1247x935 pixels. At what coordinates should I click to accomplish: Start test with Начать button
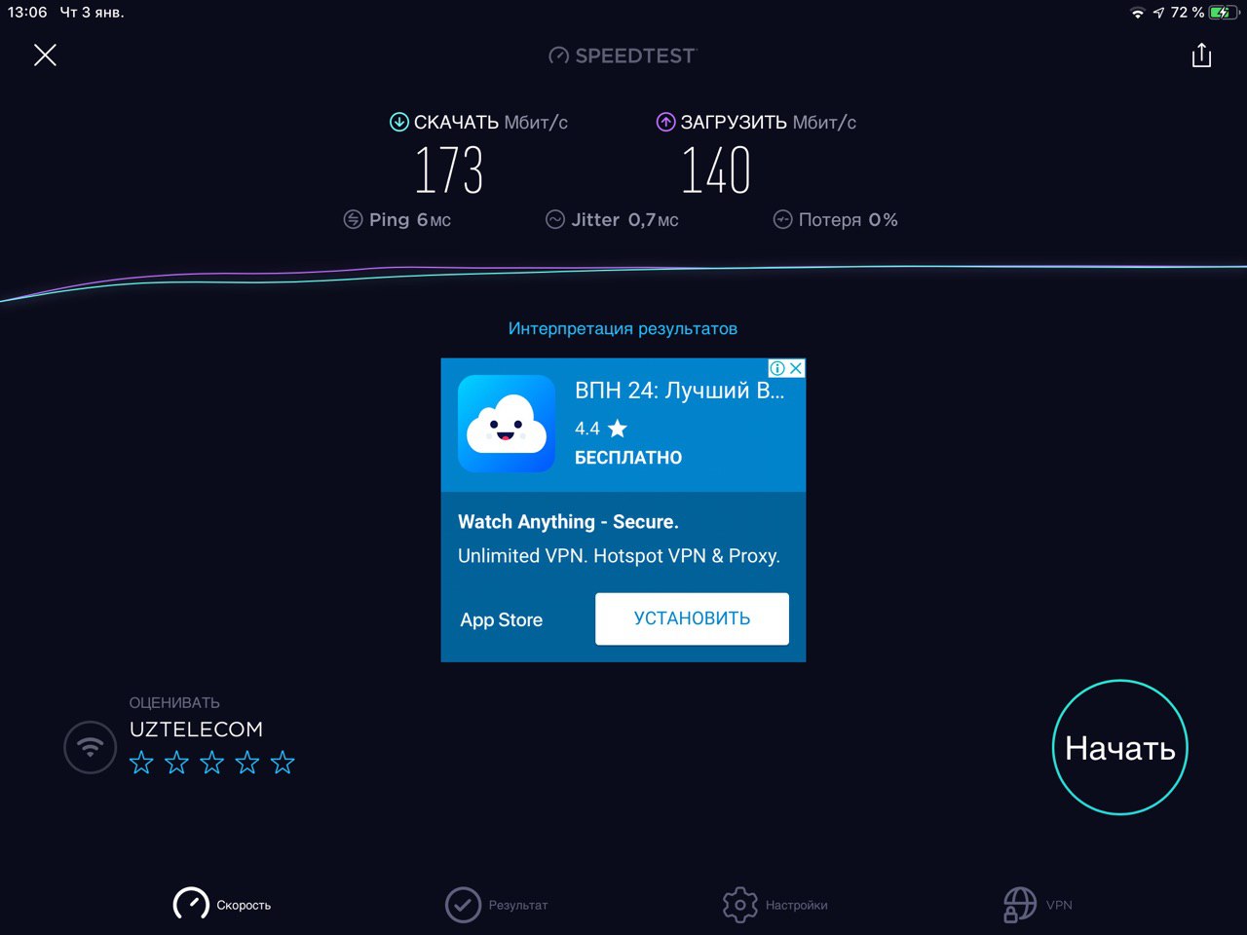[x=1120, y=747]
